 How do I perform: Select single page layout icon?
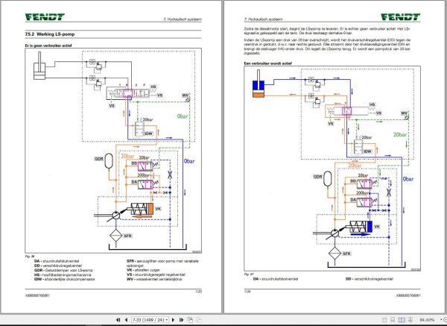pyautogui.click(x=384, y=320)
